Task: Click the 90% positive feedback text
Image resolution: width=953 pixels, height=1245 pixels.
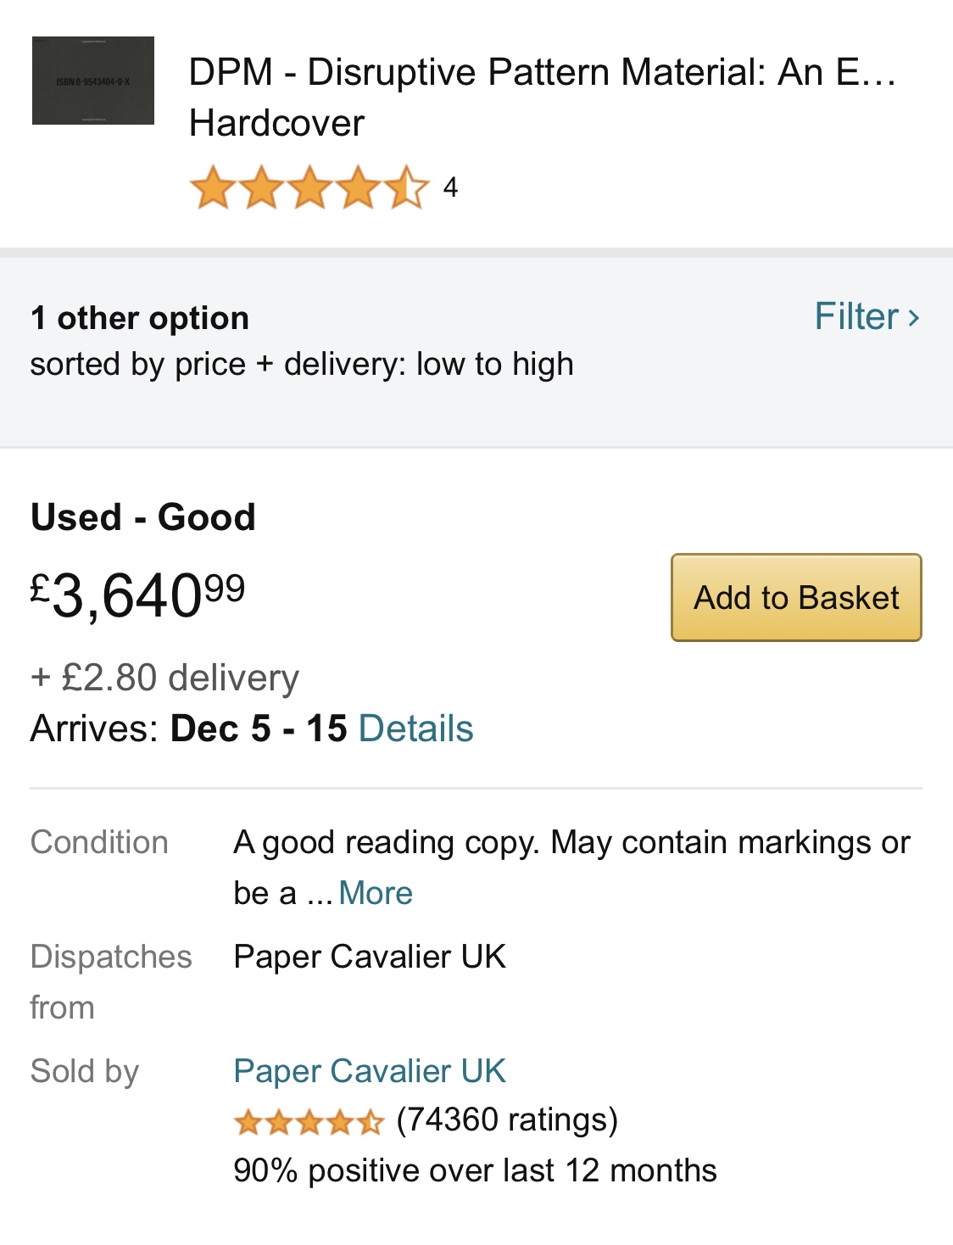Action: tap(475, 1170)
